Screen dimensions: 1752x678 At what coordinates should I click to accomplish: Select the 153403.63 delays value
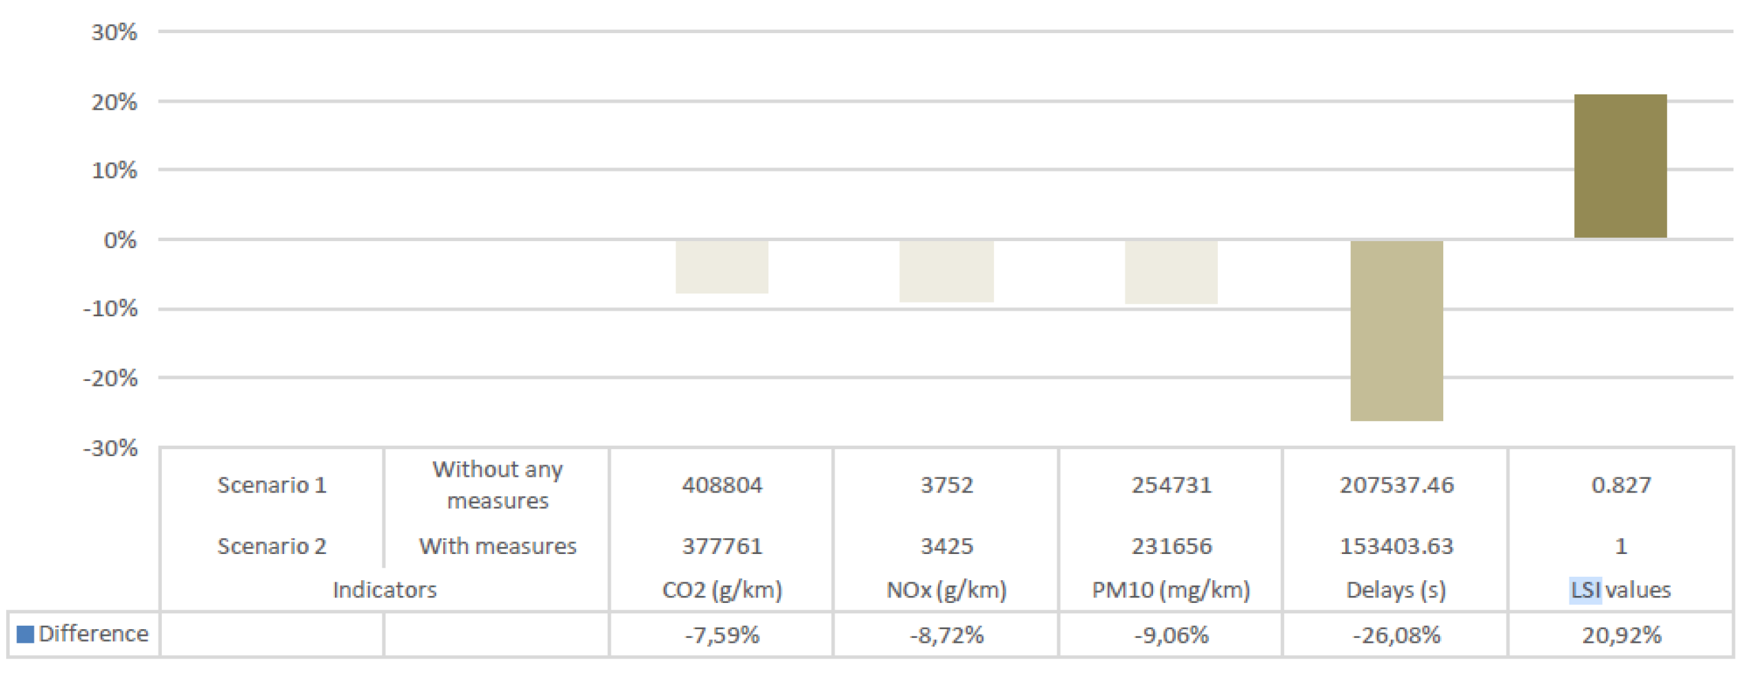1396,546
